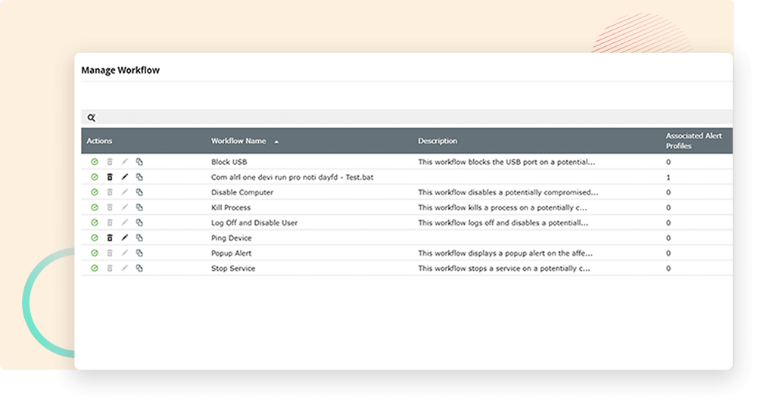Select the Popup Alert workflow name
Image resolution: width=757 pixels, height=401 pixels.
tap(231, 253)
